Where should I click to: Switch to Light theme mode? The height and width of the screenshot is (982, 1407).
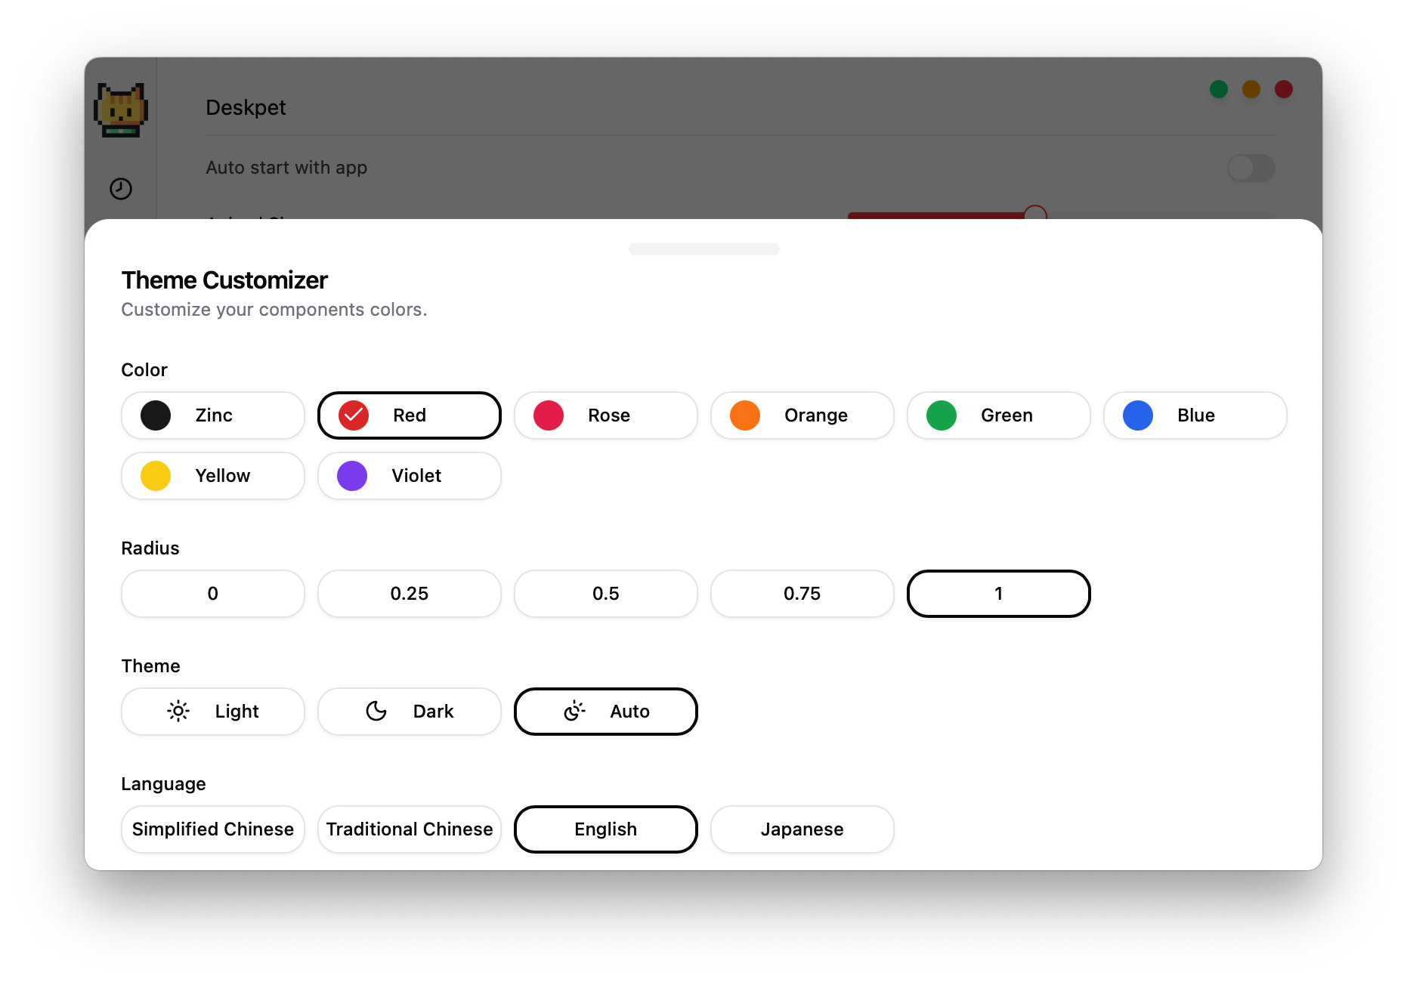213,712
